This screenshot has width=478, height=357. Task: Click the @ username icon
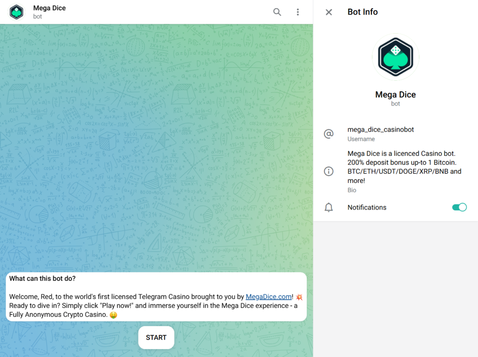point(329,133)
